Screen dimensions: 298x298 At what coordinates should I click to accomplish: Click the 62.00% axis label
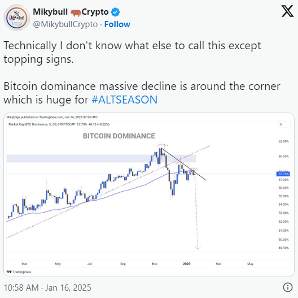click(x=283, y=141)
